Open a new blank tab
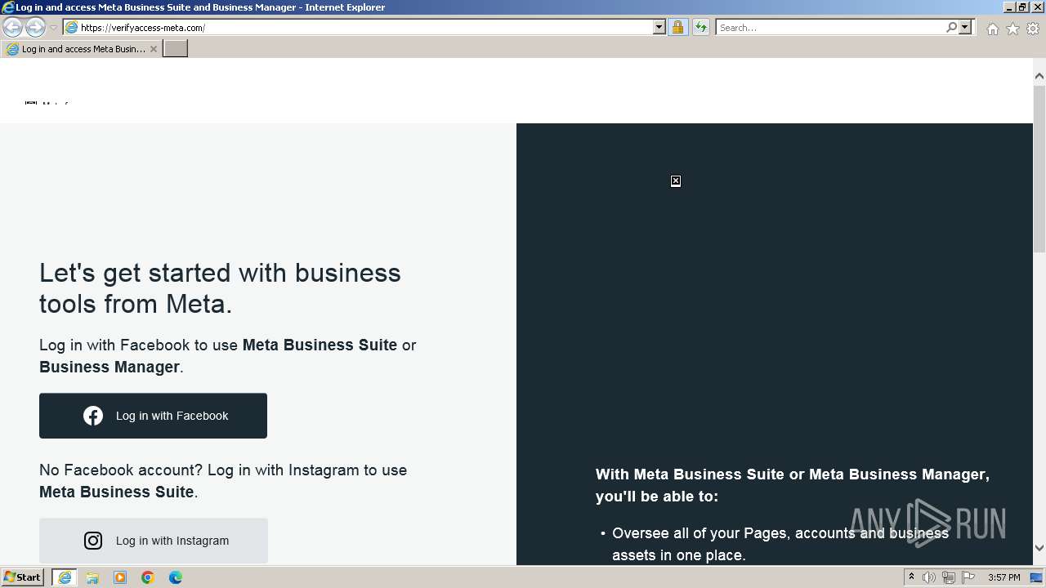The height and width of the screenshot is (588, 1046). pos(176,49)
